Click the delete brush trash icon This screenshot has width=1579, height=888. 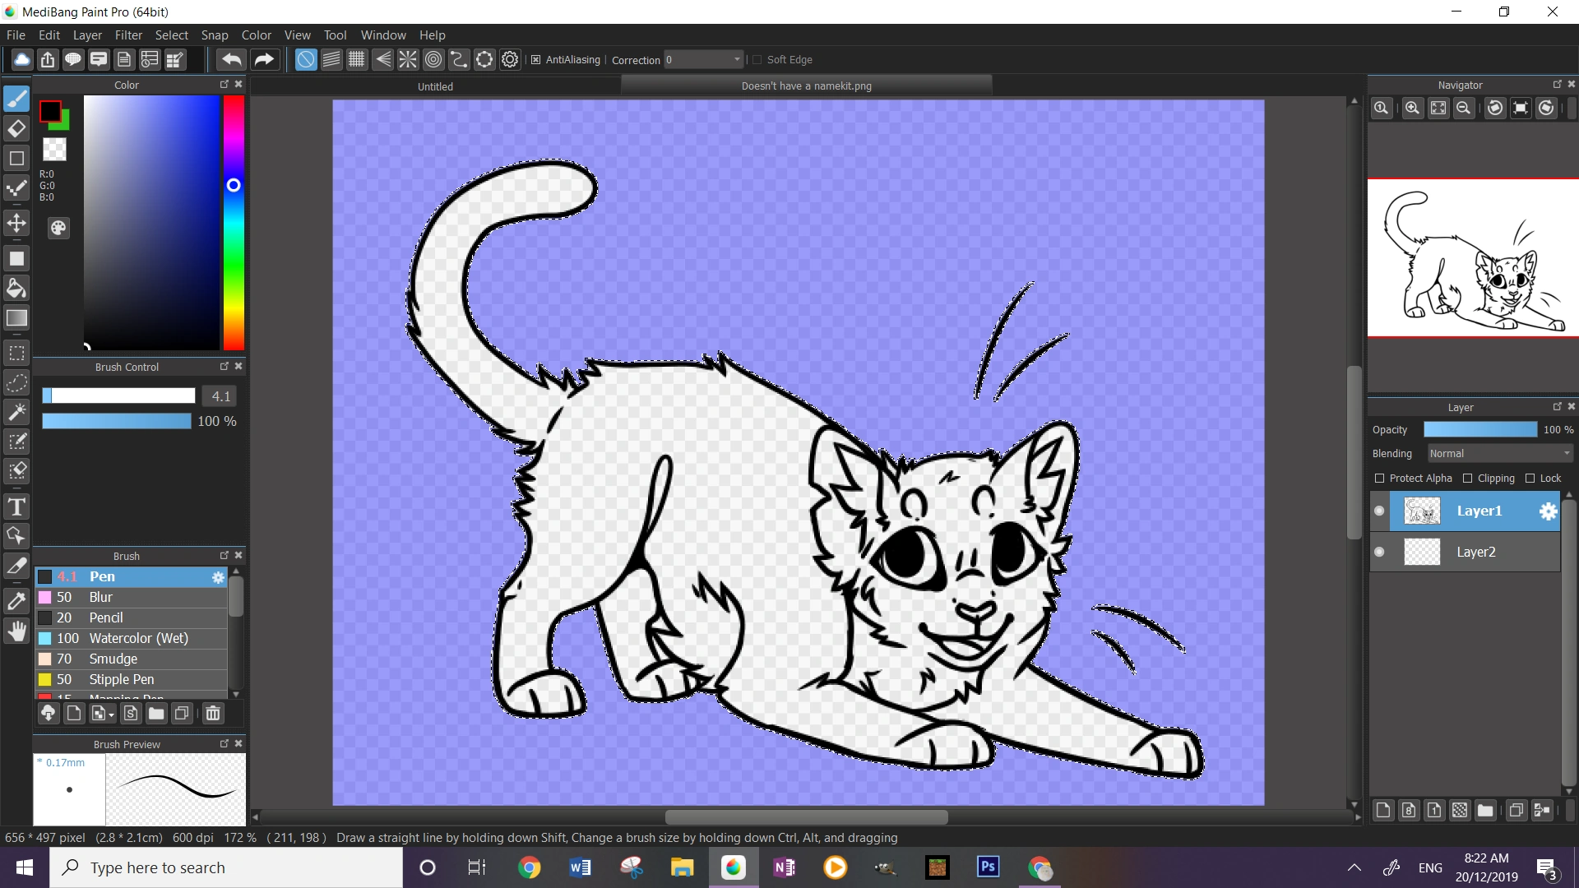coord(213,714)
